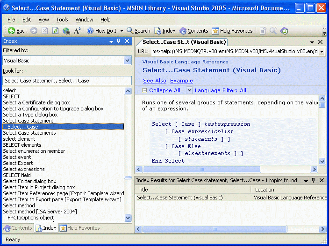This screenshot has height=246, width=329.
Task: Open Contents from the toolbar
Action: pos(193,31)
